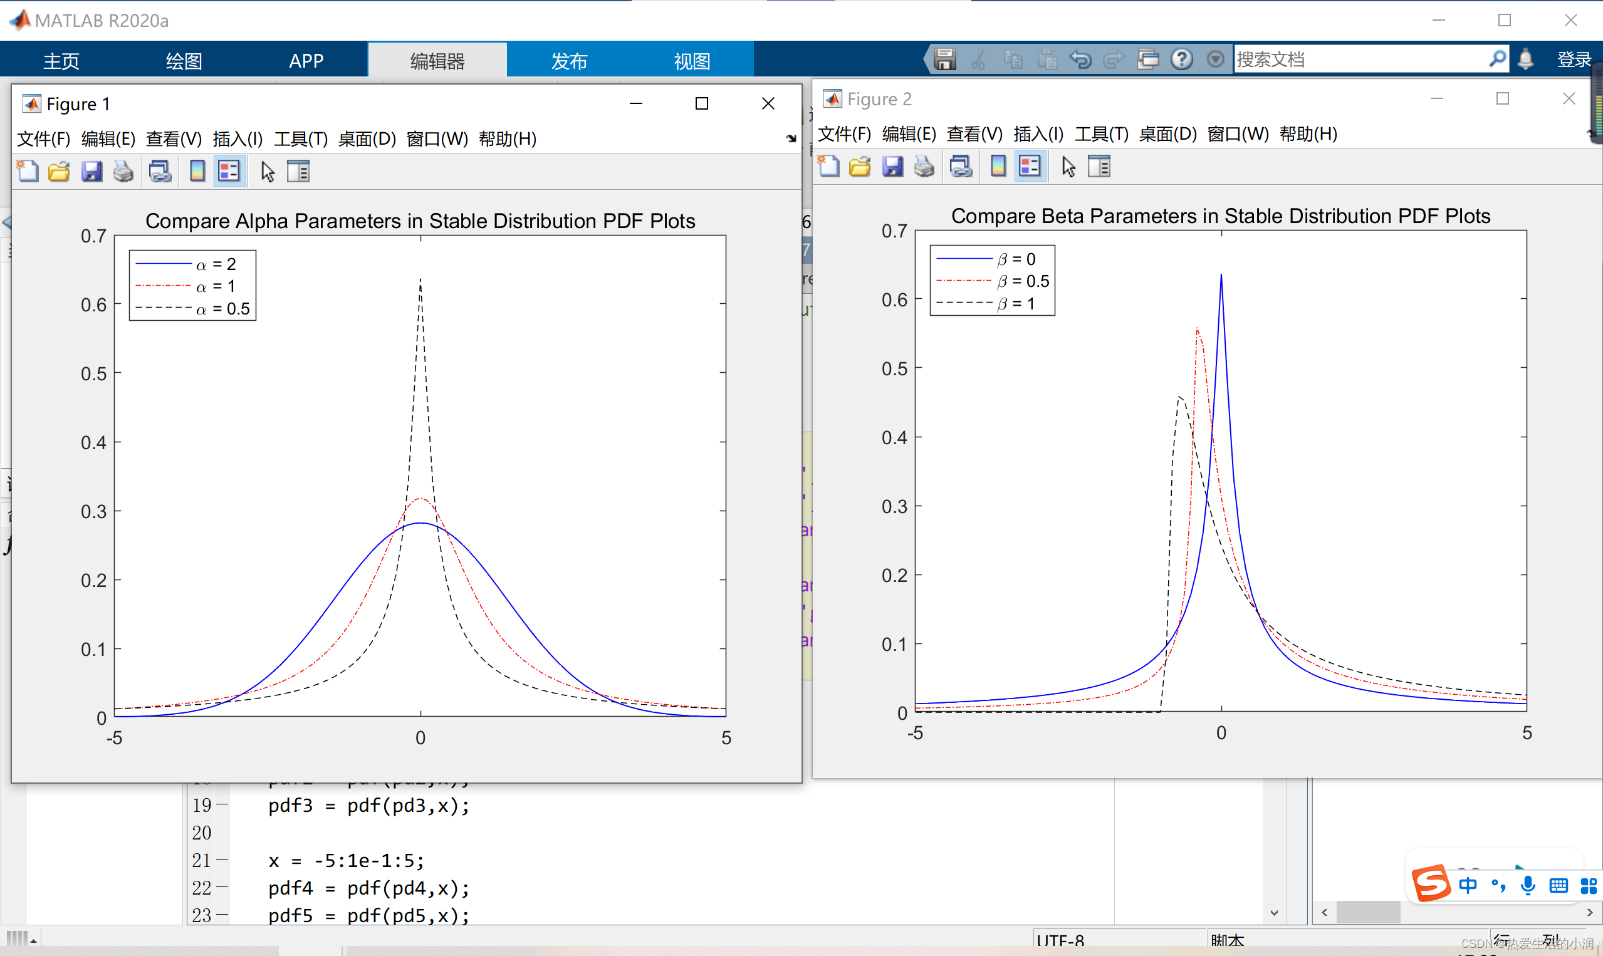Open 工具(T) menu in Figure 2
The image size is (1603, 956).
[x=1102, y=133]
